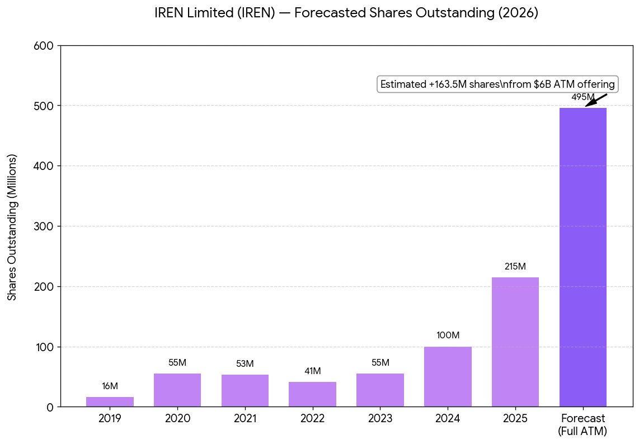639x444 pixels.
Task: Click the 100M data label
Action: coord(448,336)
